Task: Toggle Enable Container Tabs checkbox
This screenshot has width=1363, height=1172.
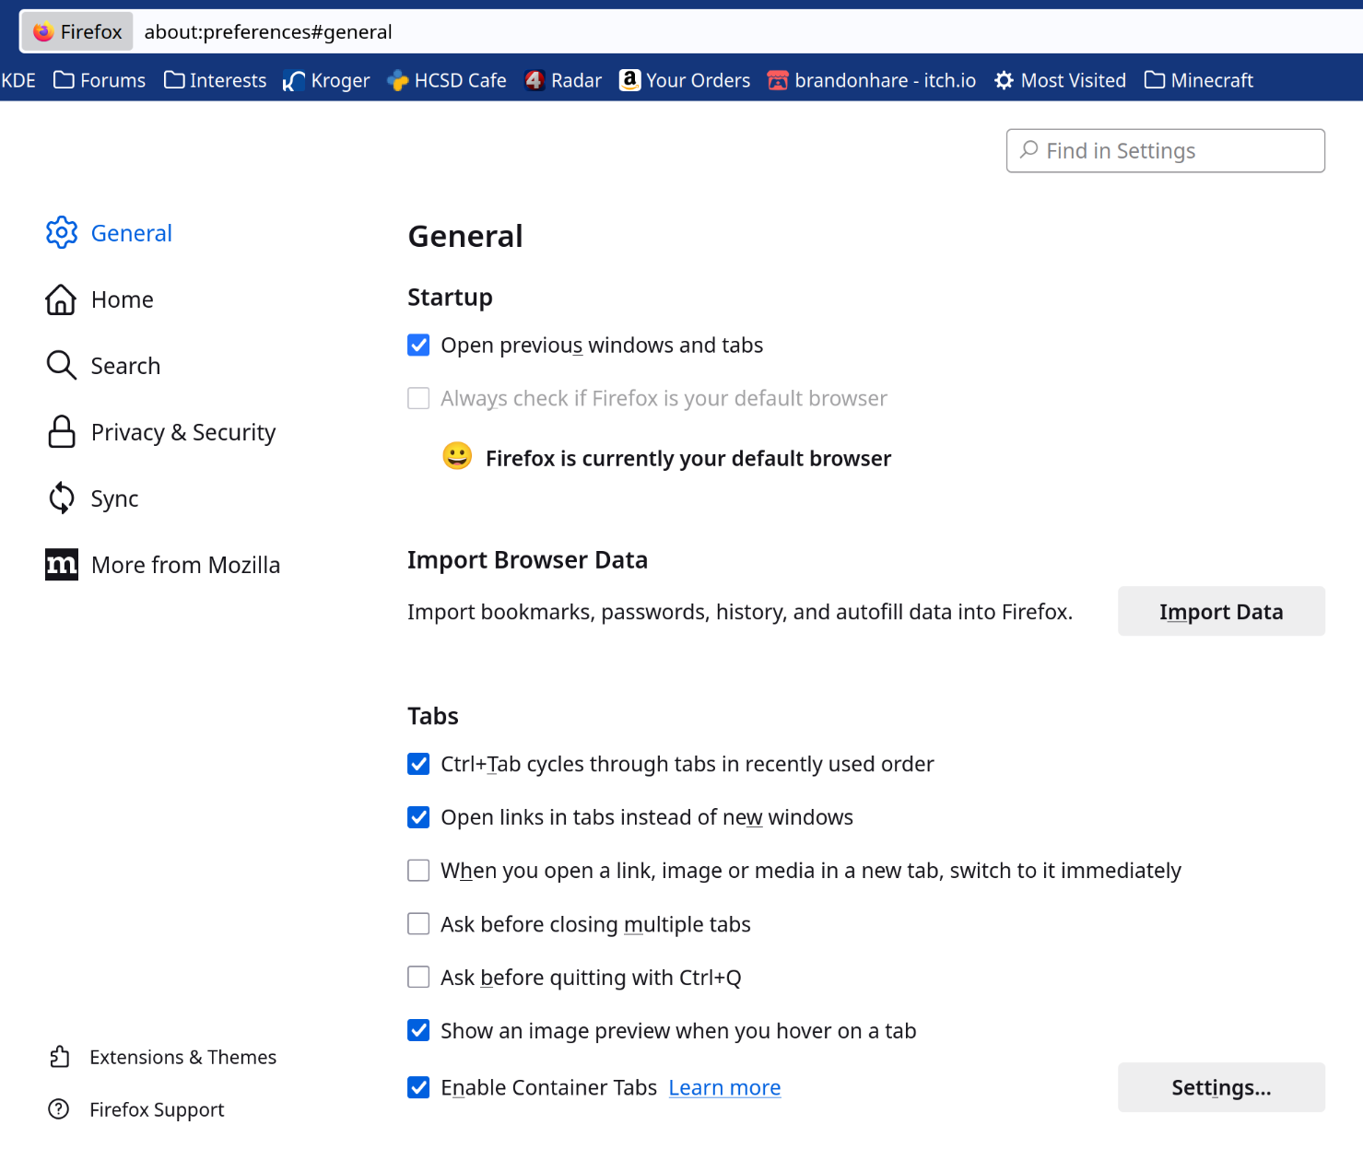Action: coord(418,1087)
